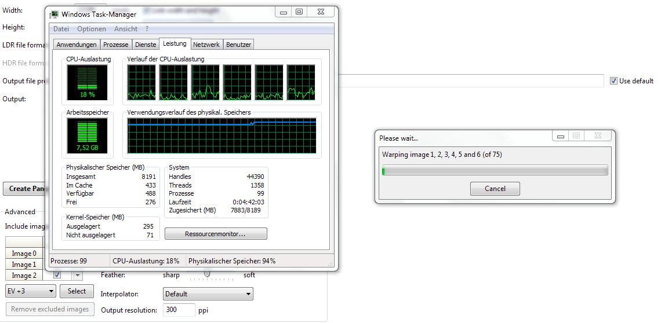Uncheck the 'Use default' checkbox

pos(614,81)
